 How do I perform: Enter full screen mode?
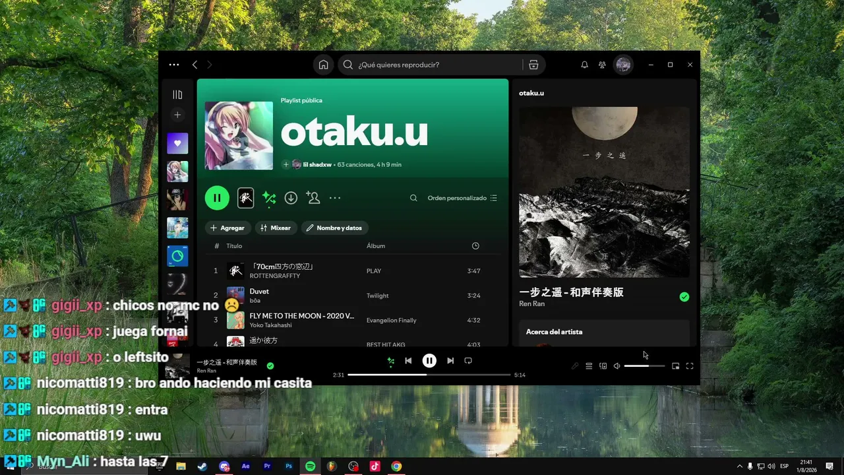pyautogui.click(x=690, y=366)
